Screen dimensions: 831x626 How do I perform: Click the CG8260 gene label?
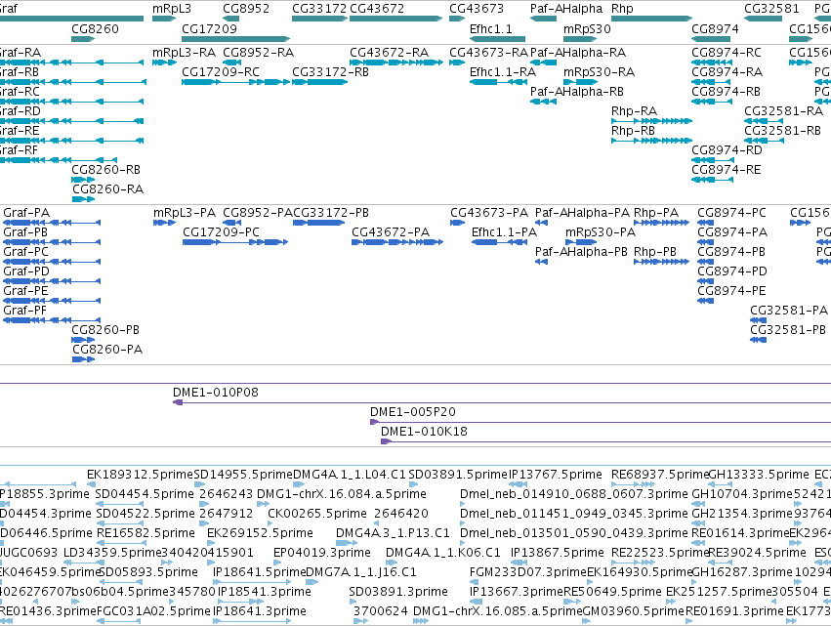(95, 28)
